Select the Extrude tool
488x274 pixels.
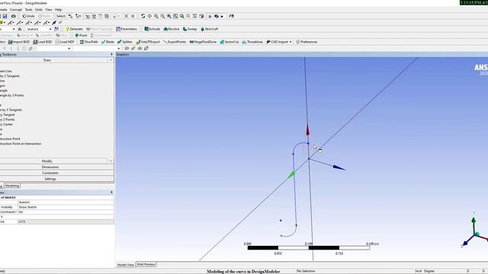[x=152, y=29]
